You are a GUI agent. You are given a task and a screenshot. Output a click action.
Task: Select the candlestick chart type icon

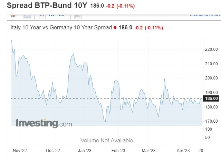pyautogui.click(x=14, y=16)
